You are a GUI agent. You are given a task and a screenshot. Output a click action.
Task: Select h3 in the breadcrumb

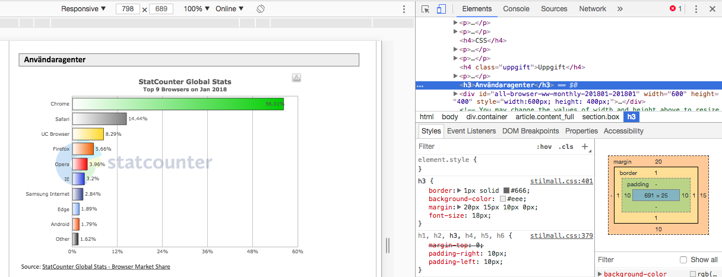pyautogui.click(x=631, y=117)
